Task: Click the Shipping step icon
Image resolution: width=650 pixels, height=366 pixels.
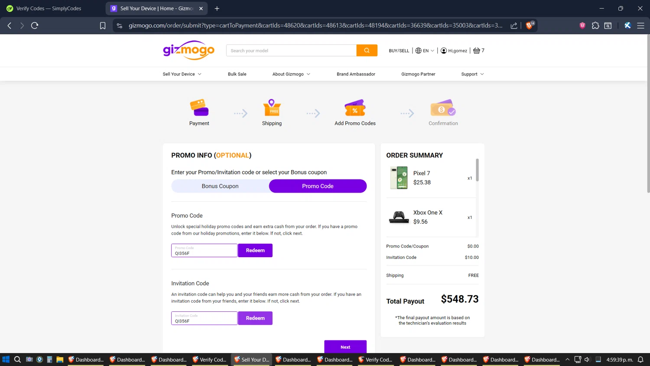Action: (272, 108)
